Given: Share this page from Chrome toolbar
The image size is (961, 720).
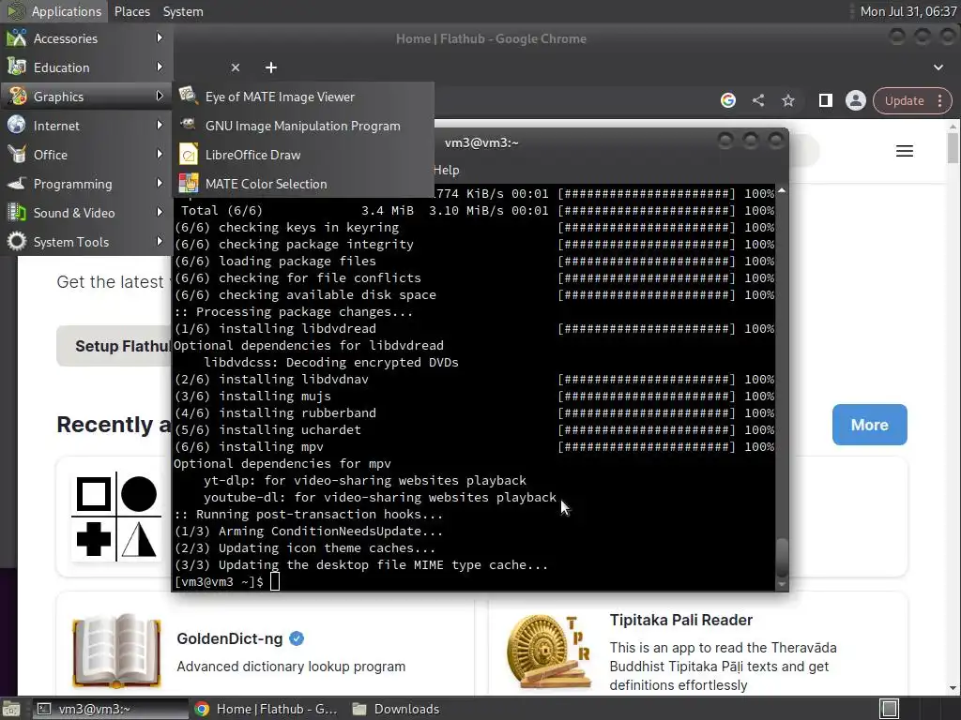Looking at the screenshot, I should pyautogui.click(x=758, y=100).
